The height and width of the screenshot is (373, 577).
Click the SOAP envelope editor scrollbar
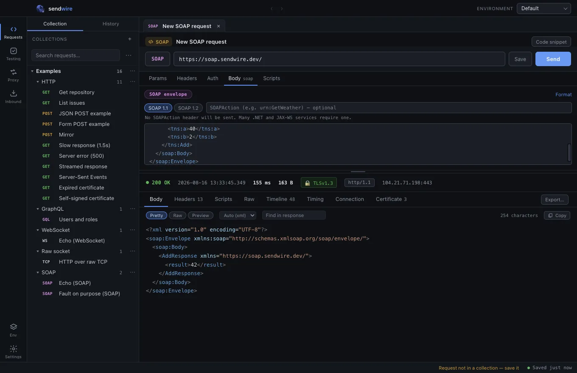pyautogui.click(x=569, y=153)
